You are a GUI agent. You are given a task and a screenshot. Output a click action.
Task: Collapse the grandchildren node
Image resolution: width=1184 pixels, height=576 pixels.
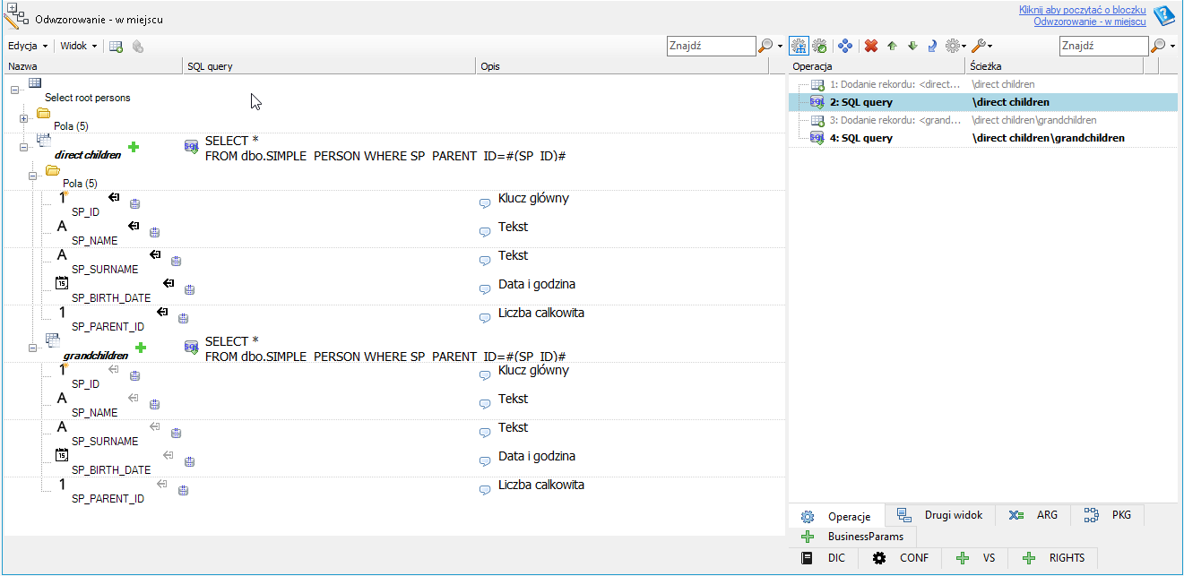click(32, 348)
